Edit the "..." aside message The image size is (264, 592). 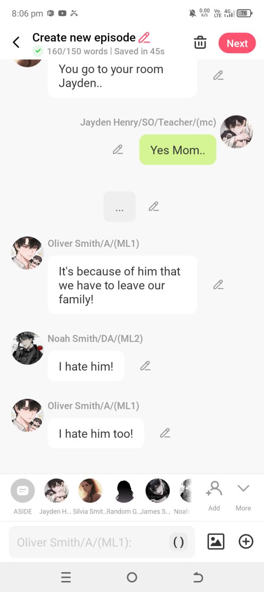[x=154, y=206]
